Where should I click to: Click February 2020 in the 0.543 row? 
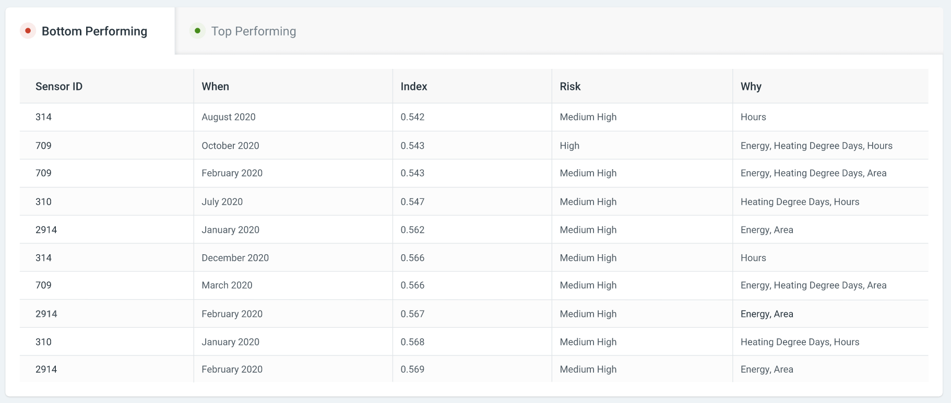click(232, 173)
